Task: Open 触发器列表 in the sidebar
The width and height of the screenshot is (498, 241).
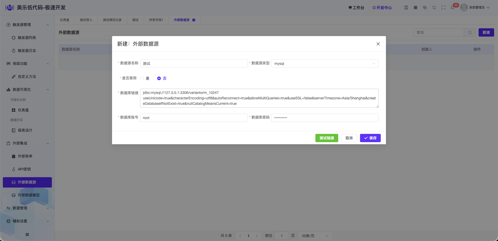Action: (x=27, y=38)
